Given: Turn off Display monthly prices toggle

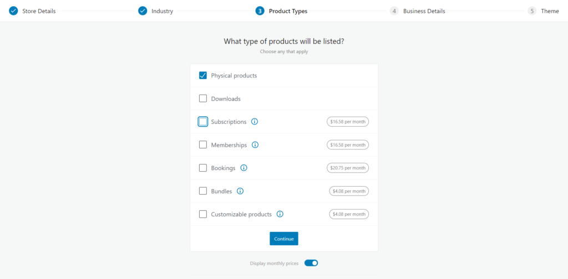Looking at the screenshot, I should 311,263.
